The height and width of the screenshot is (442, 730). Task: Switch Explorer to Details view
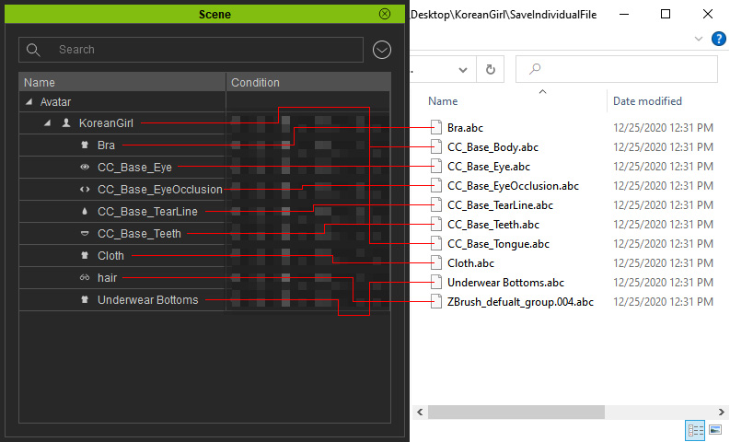pos(695,430)
